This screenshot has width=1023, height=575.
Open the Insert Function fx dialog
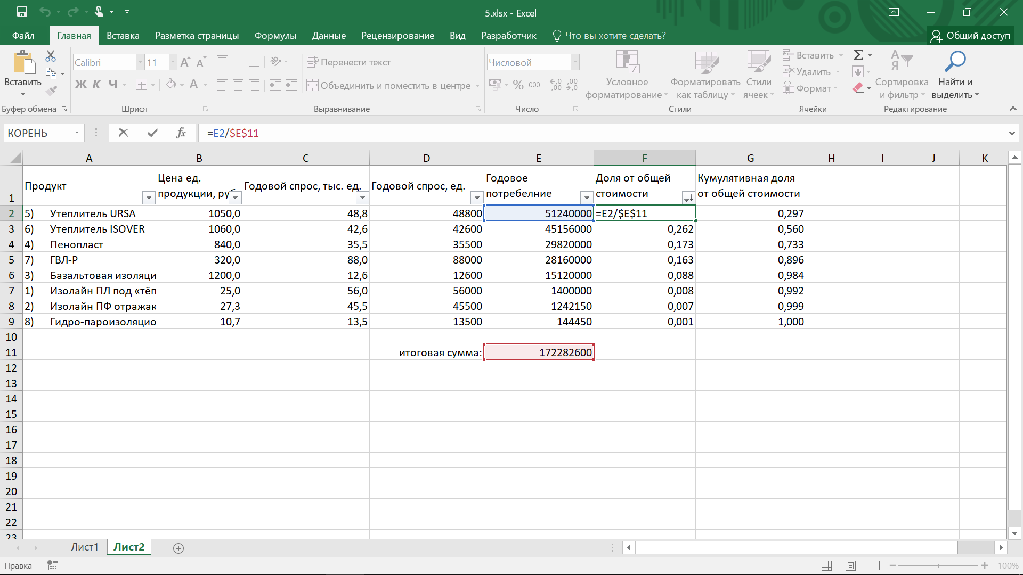(x=181, y=133)
